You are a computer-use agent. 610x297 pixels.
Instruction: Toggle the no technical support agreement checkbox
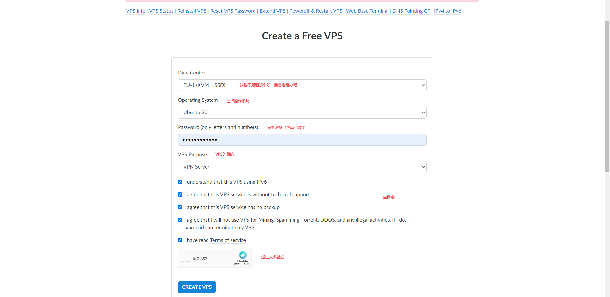click(180, 194)
